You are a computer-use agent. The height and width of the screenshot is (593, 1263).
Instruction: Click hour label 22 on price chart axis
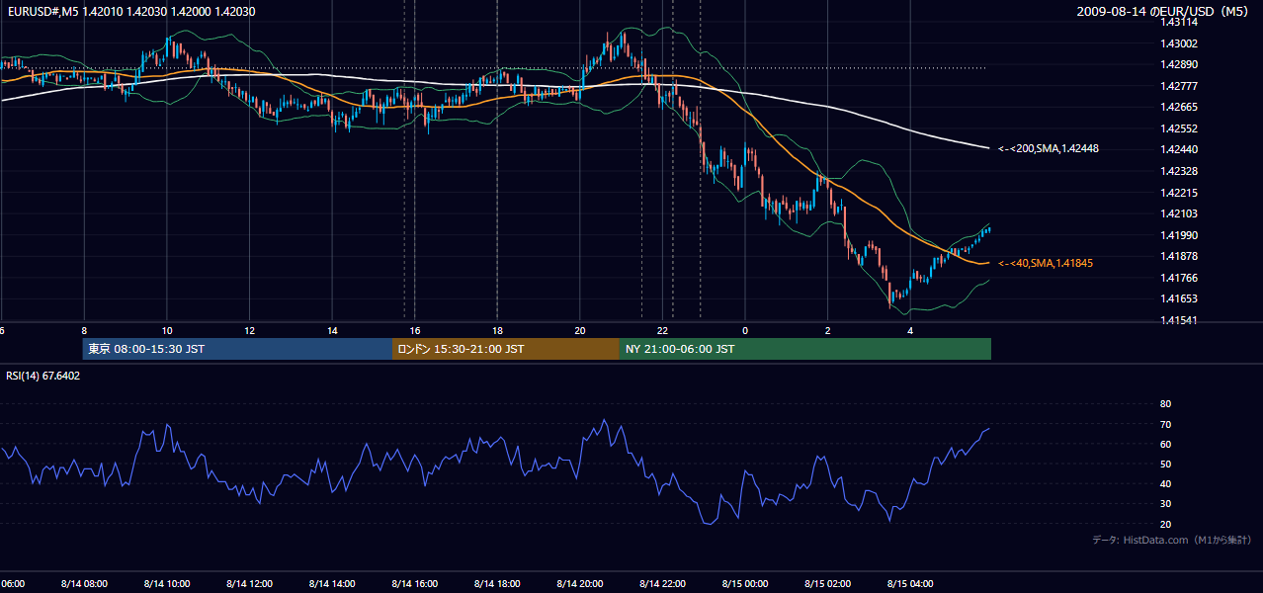click(663, 331)
